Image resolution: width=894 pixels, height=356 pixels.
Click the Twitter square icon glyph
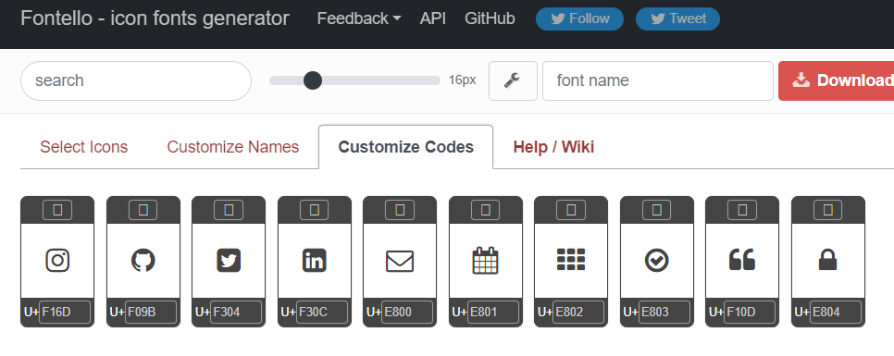point(229,261)
